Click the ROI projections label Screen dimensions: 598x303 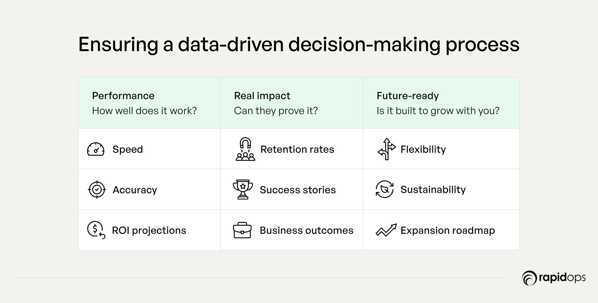[x=149, y=230]
